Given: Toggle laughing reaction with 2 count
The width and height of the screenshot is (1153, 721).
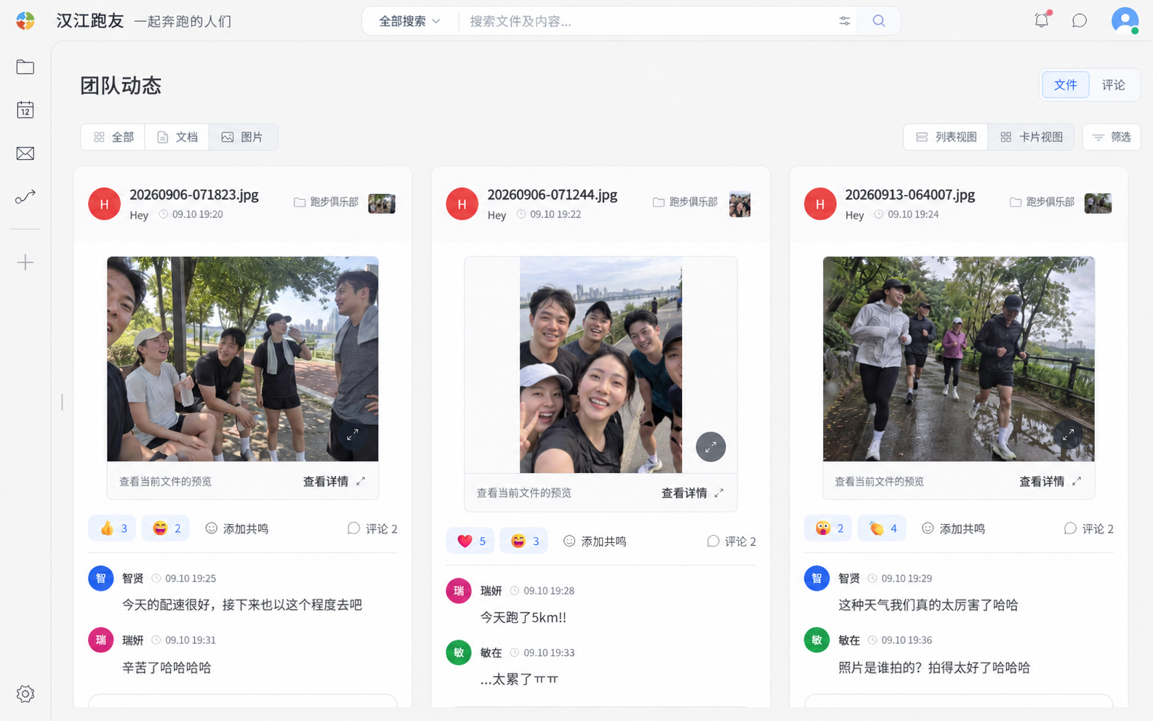Looking at the screenshot, I should (166, 528).
